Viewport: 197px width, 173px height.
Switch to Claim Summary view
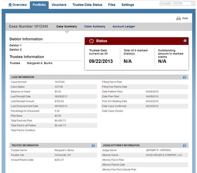[x=95, y=27]
